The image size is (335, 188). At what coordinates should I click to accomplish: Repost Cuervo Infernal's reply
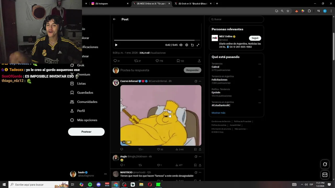pos(141,149)
